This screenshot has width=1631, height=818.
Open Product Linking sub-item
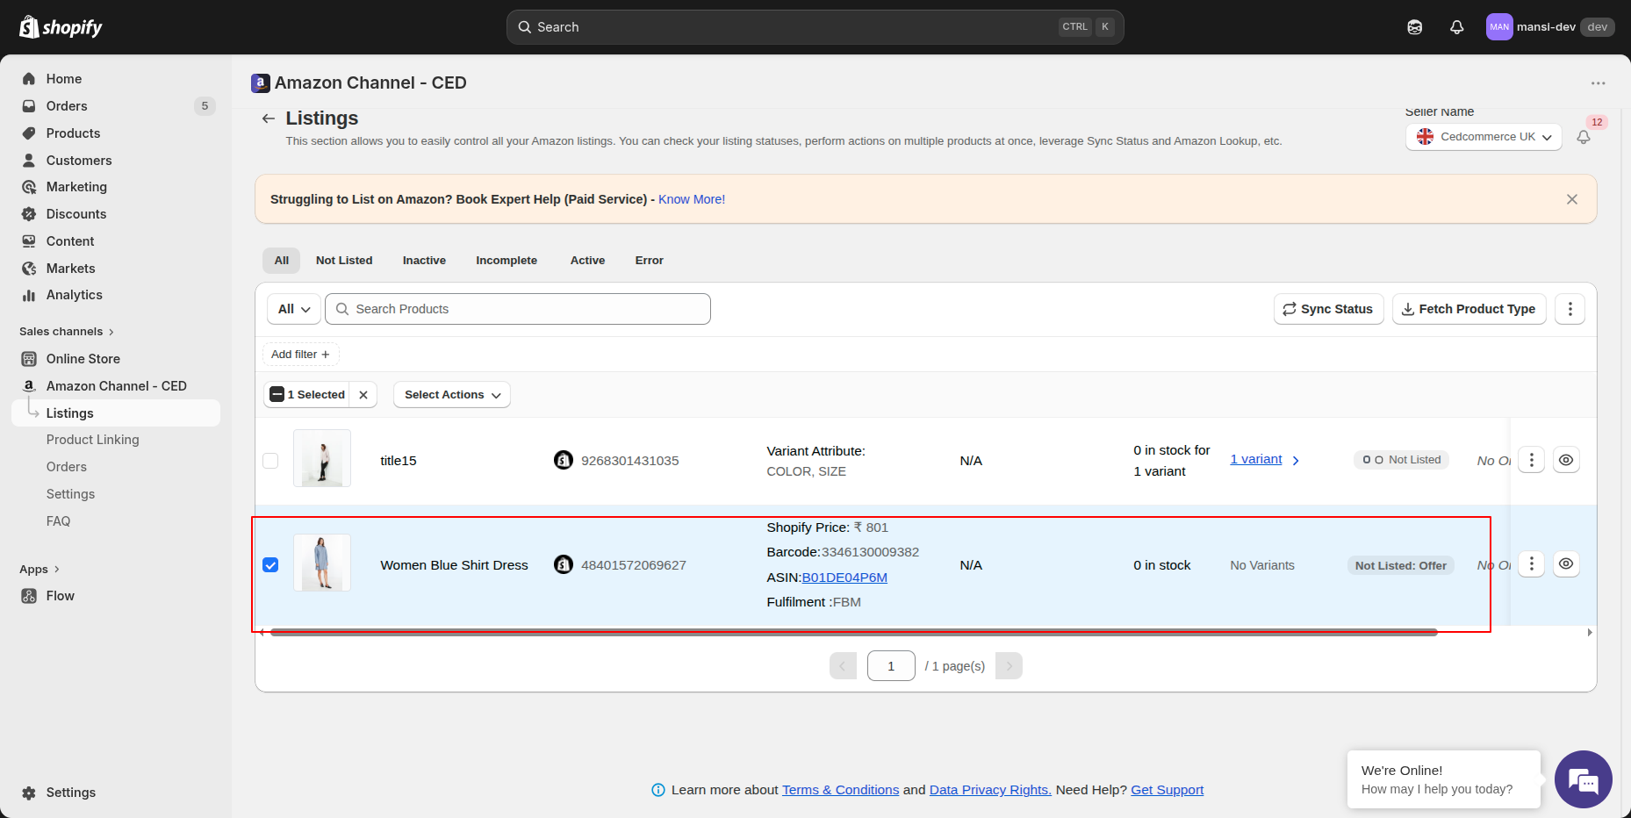click(x=92, y=440)
